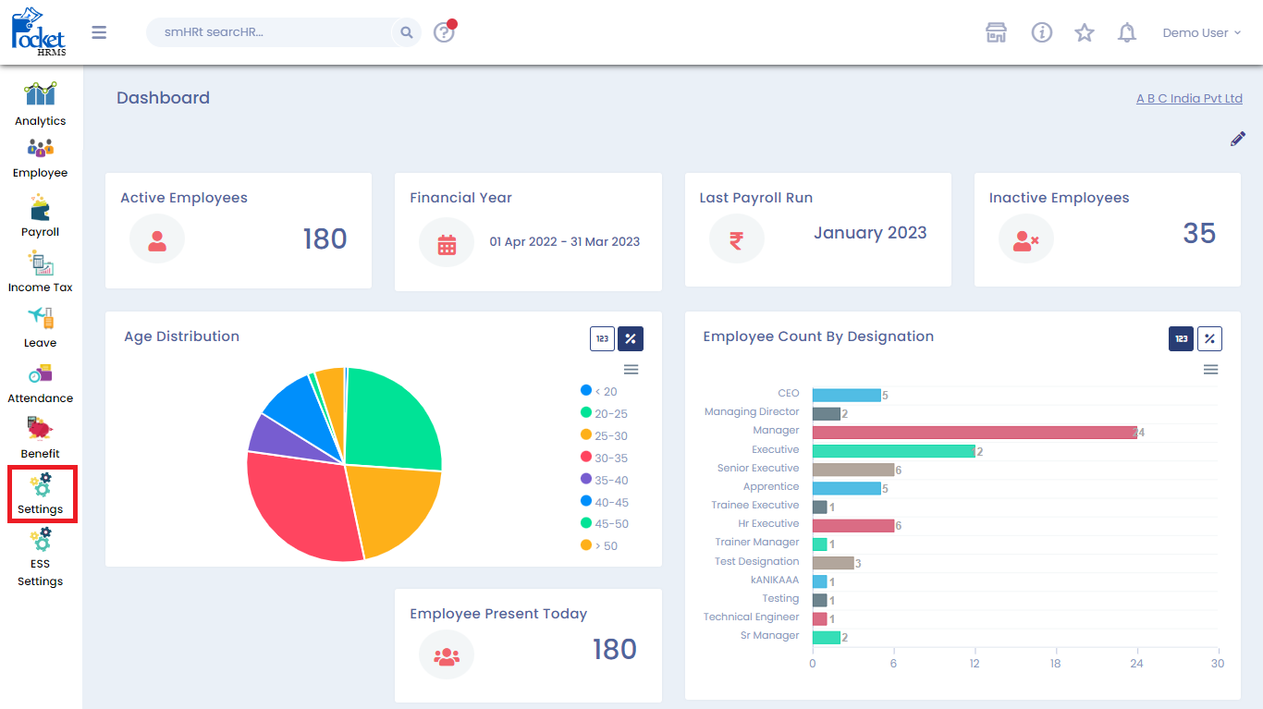Open the Attendance sidebar icon
Screen dimensions: 1263x709
click(40, 374)
